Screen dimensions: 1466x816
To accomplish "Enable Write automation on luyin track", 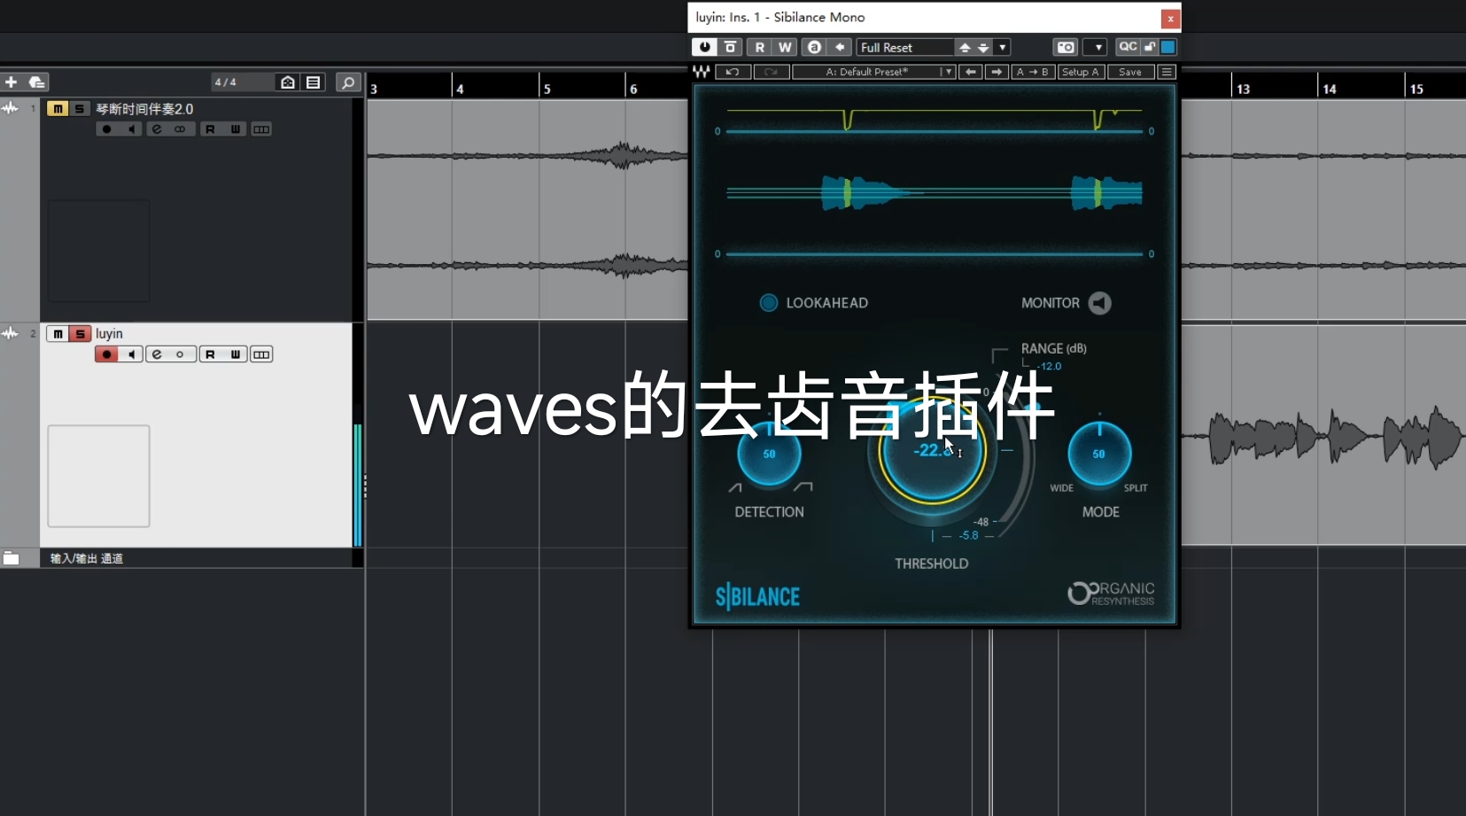I will tap(235, 354).
